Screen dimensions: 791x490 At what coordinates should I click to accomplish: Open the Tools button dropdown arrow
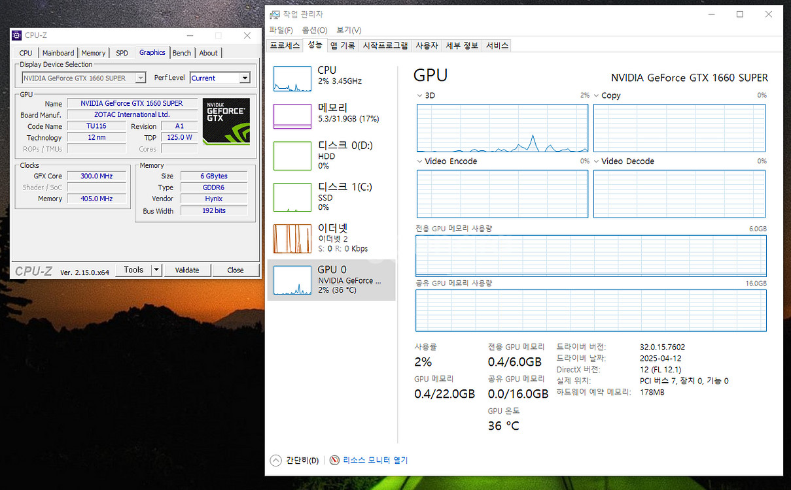point(156,270)
